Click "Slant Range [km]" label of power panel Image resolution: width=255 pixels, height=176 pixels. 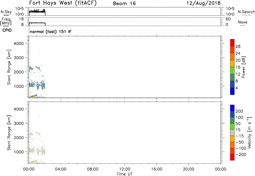[x=9, y=67]
